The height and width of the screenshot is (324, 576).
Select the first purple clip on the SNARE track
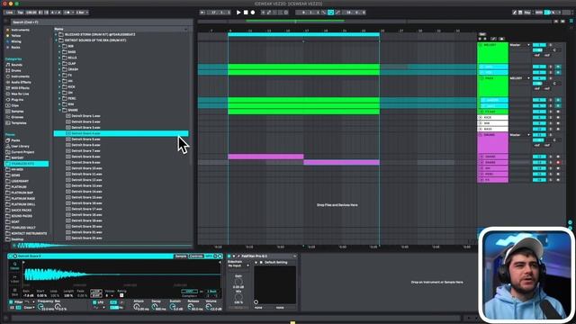coord(265,157)
